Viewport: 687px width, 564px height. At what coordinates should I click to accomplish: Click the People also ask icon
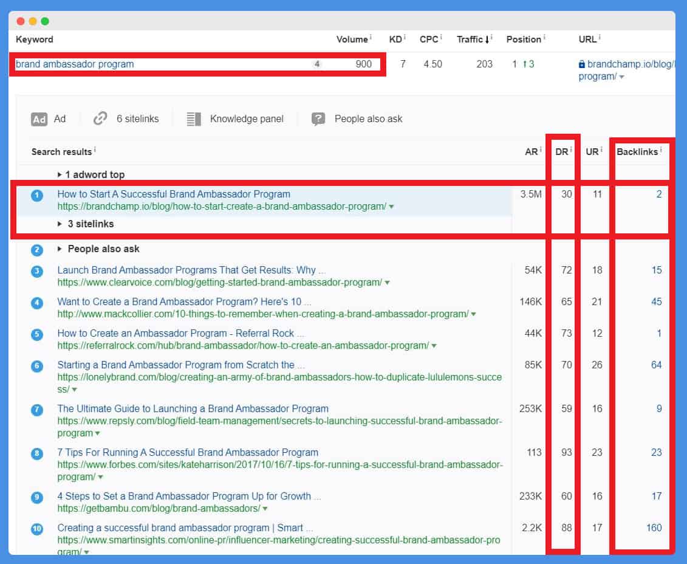tap(318, 119)
